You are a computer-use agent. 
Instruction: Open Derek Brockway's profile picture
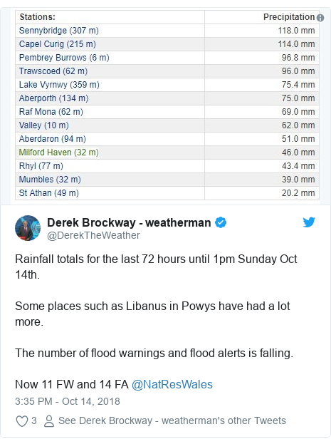click(28, 228)
